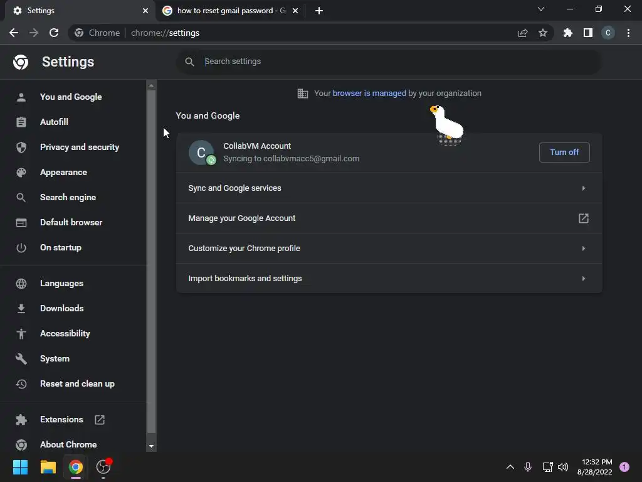Open the OBS icon in taskbar
The width and height of the screenshot is (642, 482).
pos(103,467)
